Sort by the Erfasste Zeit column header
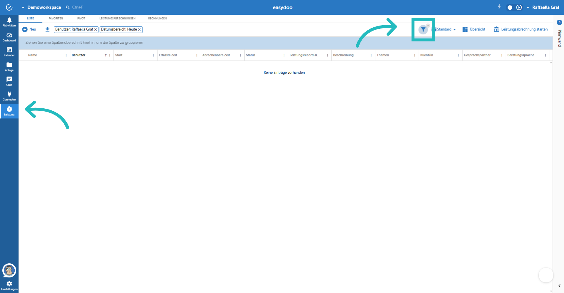 [168, 55]
